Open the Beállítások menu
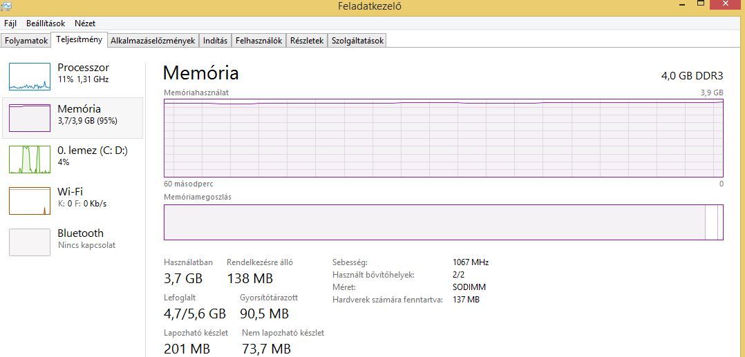The width and height of the screenshot is (745, 357). coord(46,23)
